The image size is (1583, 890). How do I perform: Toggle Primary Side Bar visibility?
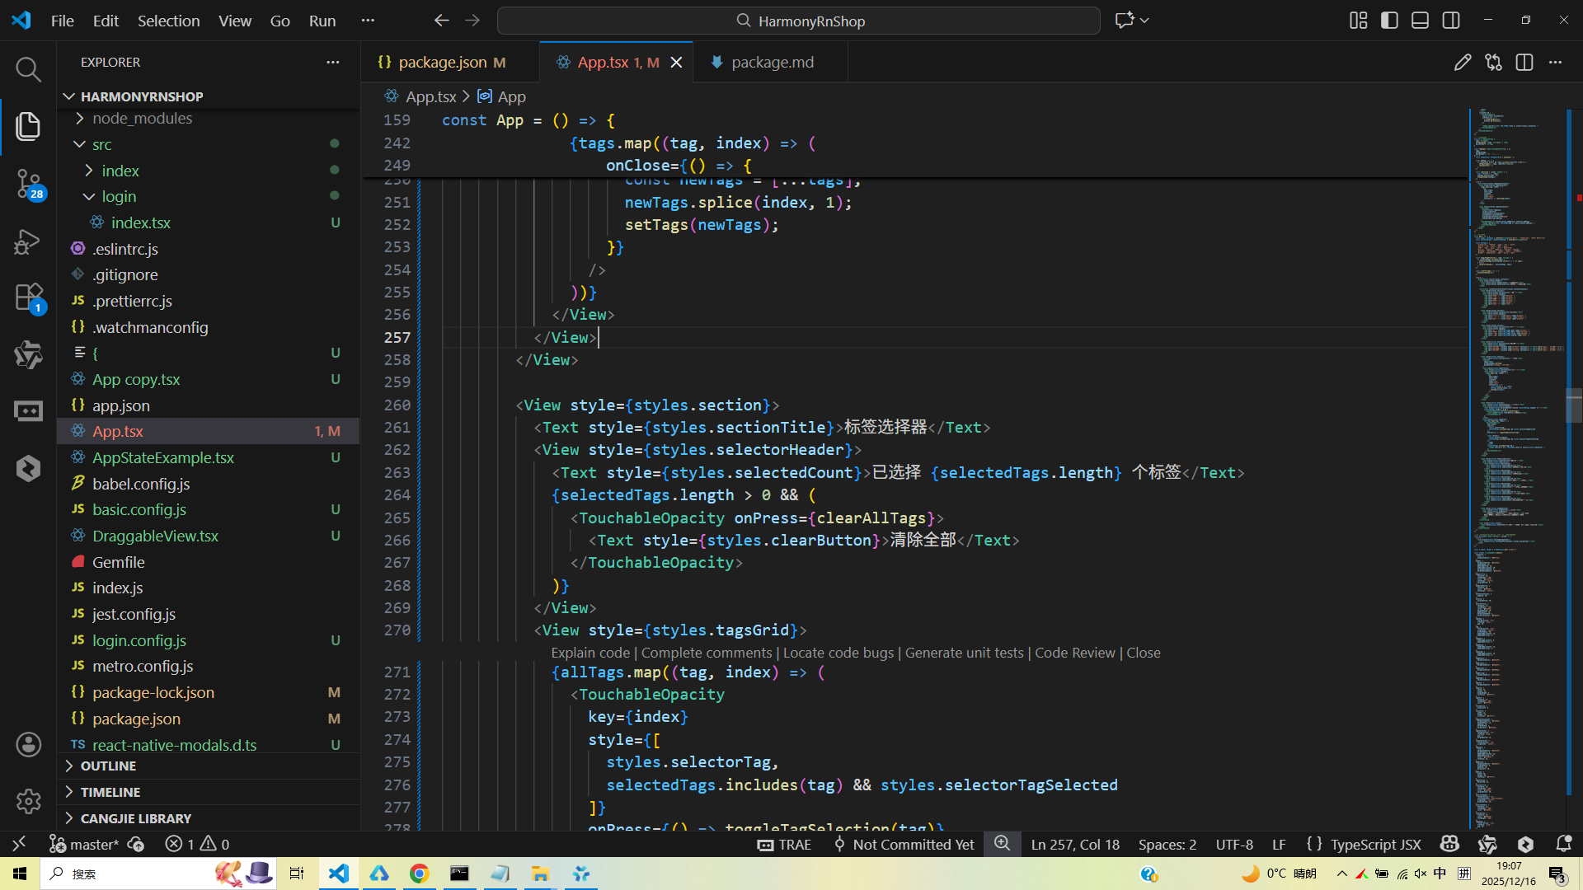click(x=1389, y=21)
